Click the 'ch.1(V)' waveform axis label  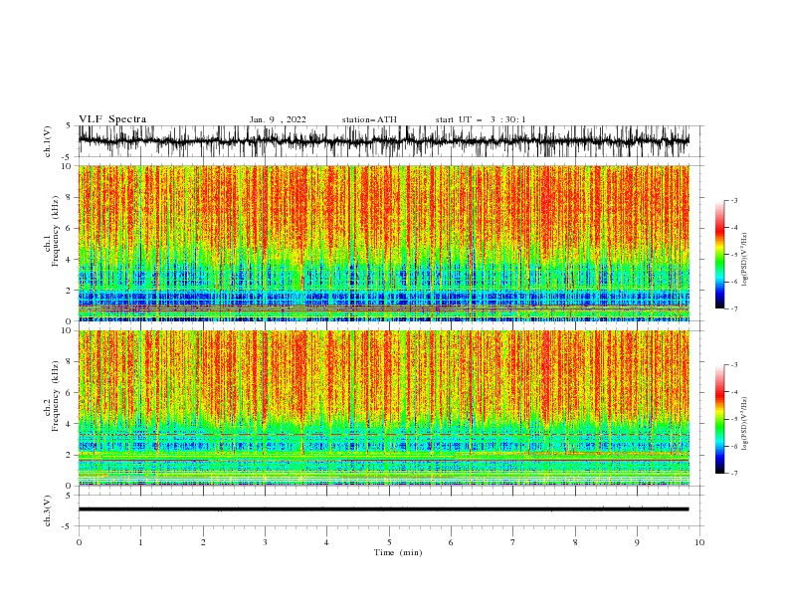(48, 141)
